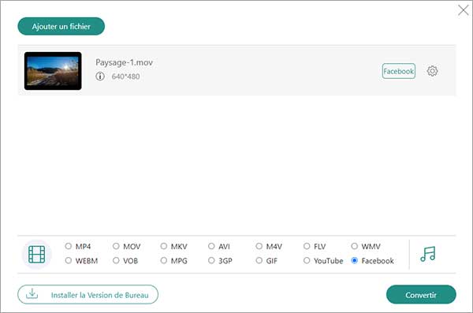Select the AVI radio option

(211, 246)
